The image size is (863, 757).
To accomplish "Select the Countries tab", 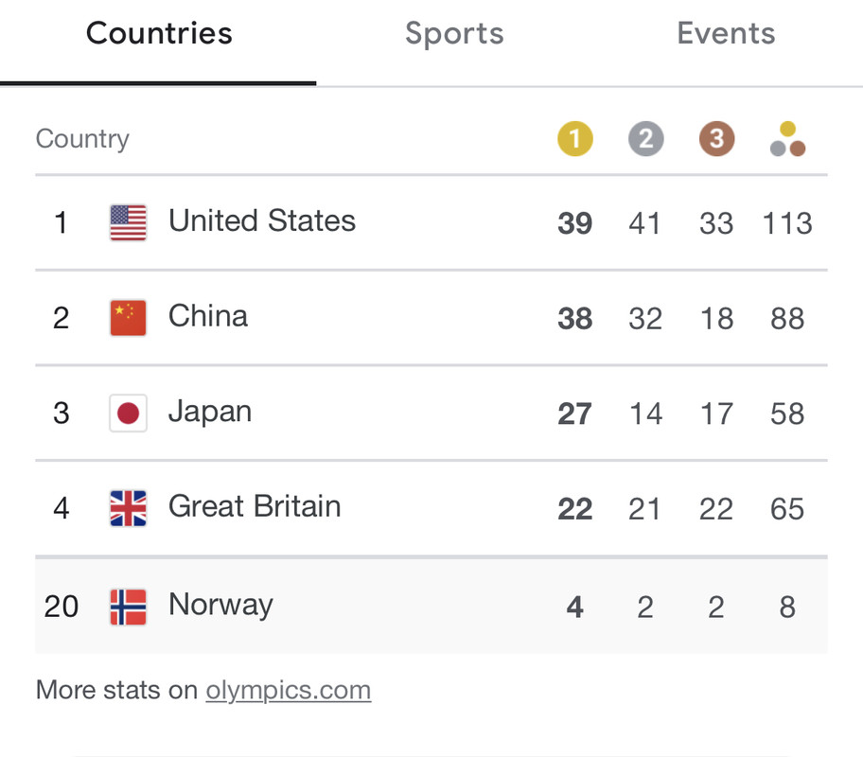I will (x=159, y=33).
